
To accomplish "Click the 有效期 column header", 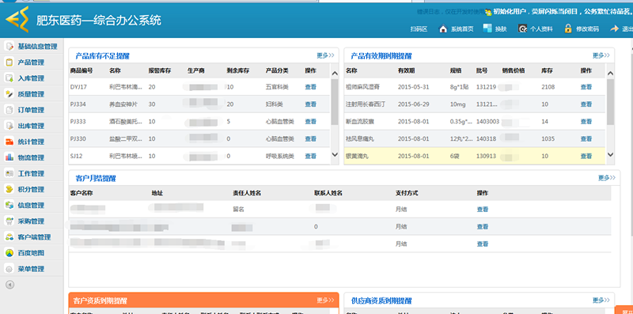I will click(x=406, y=70).
